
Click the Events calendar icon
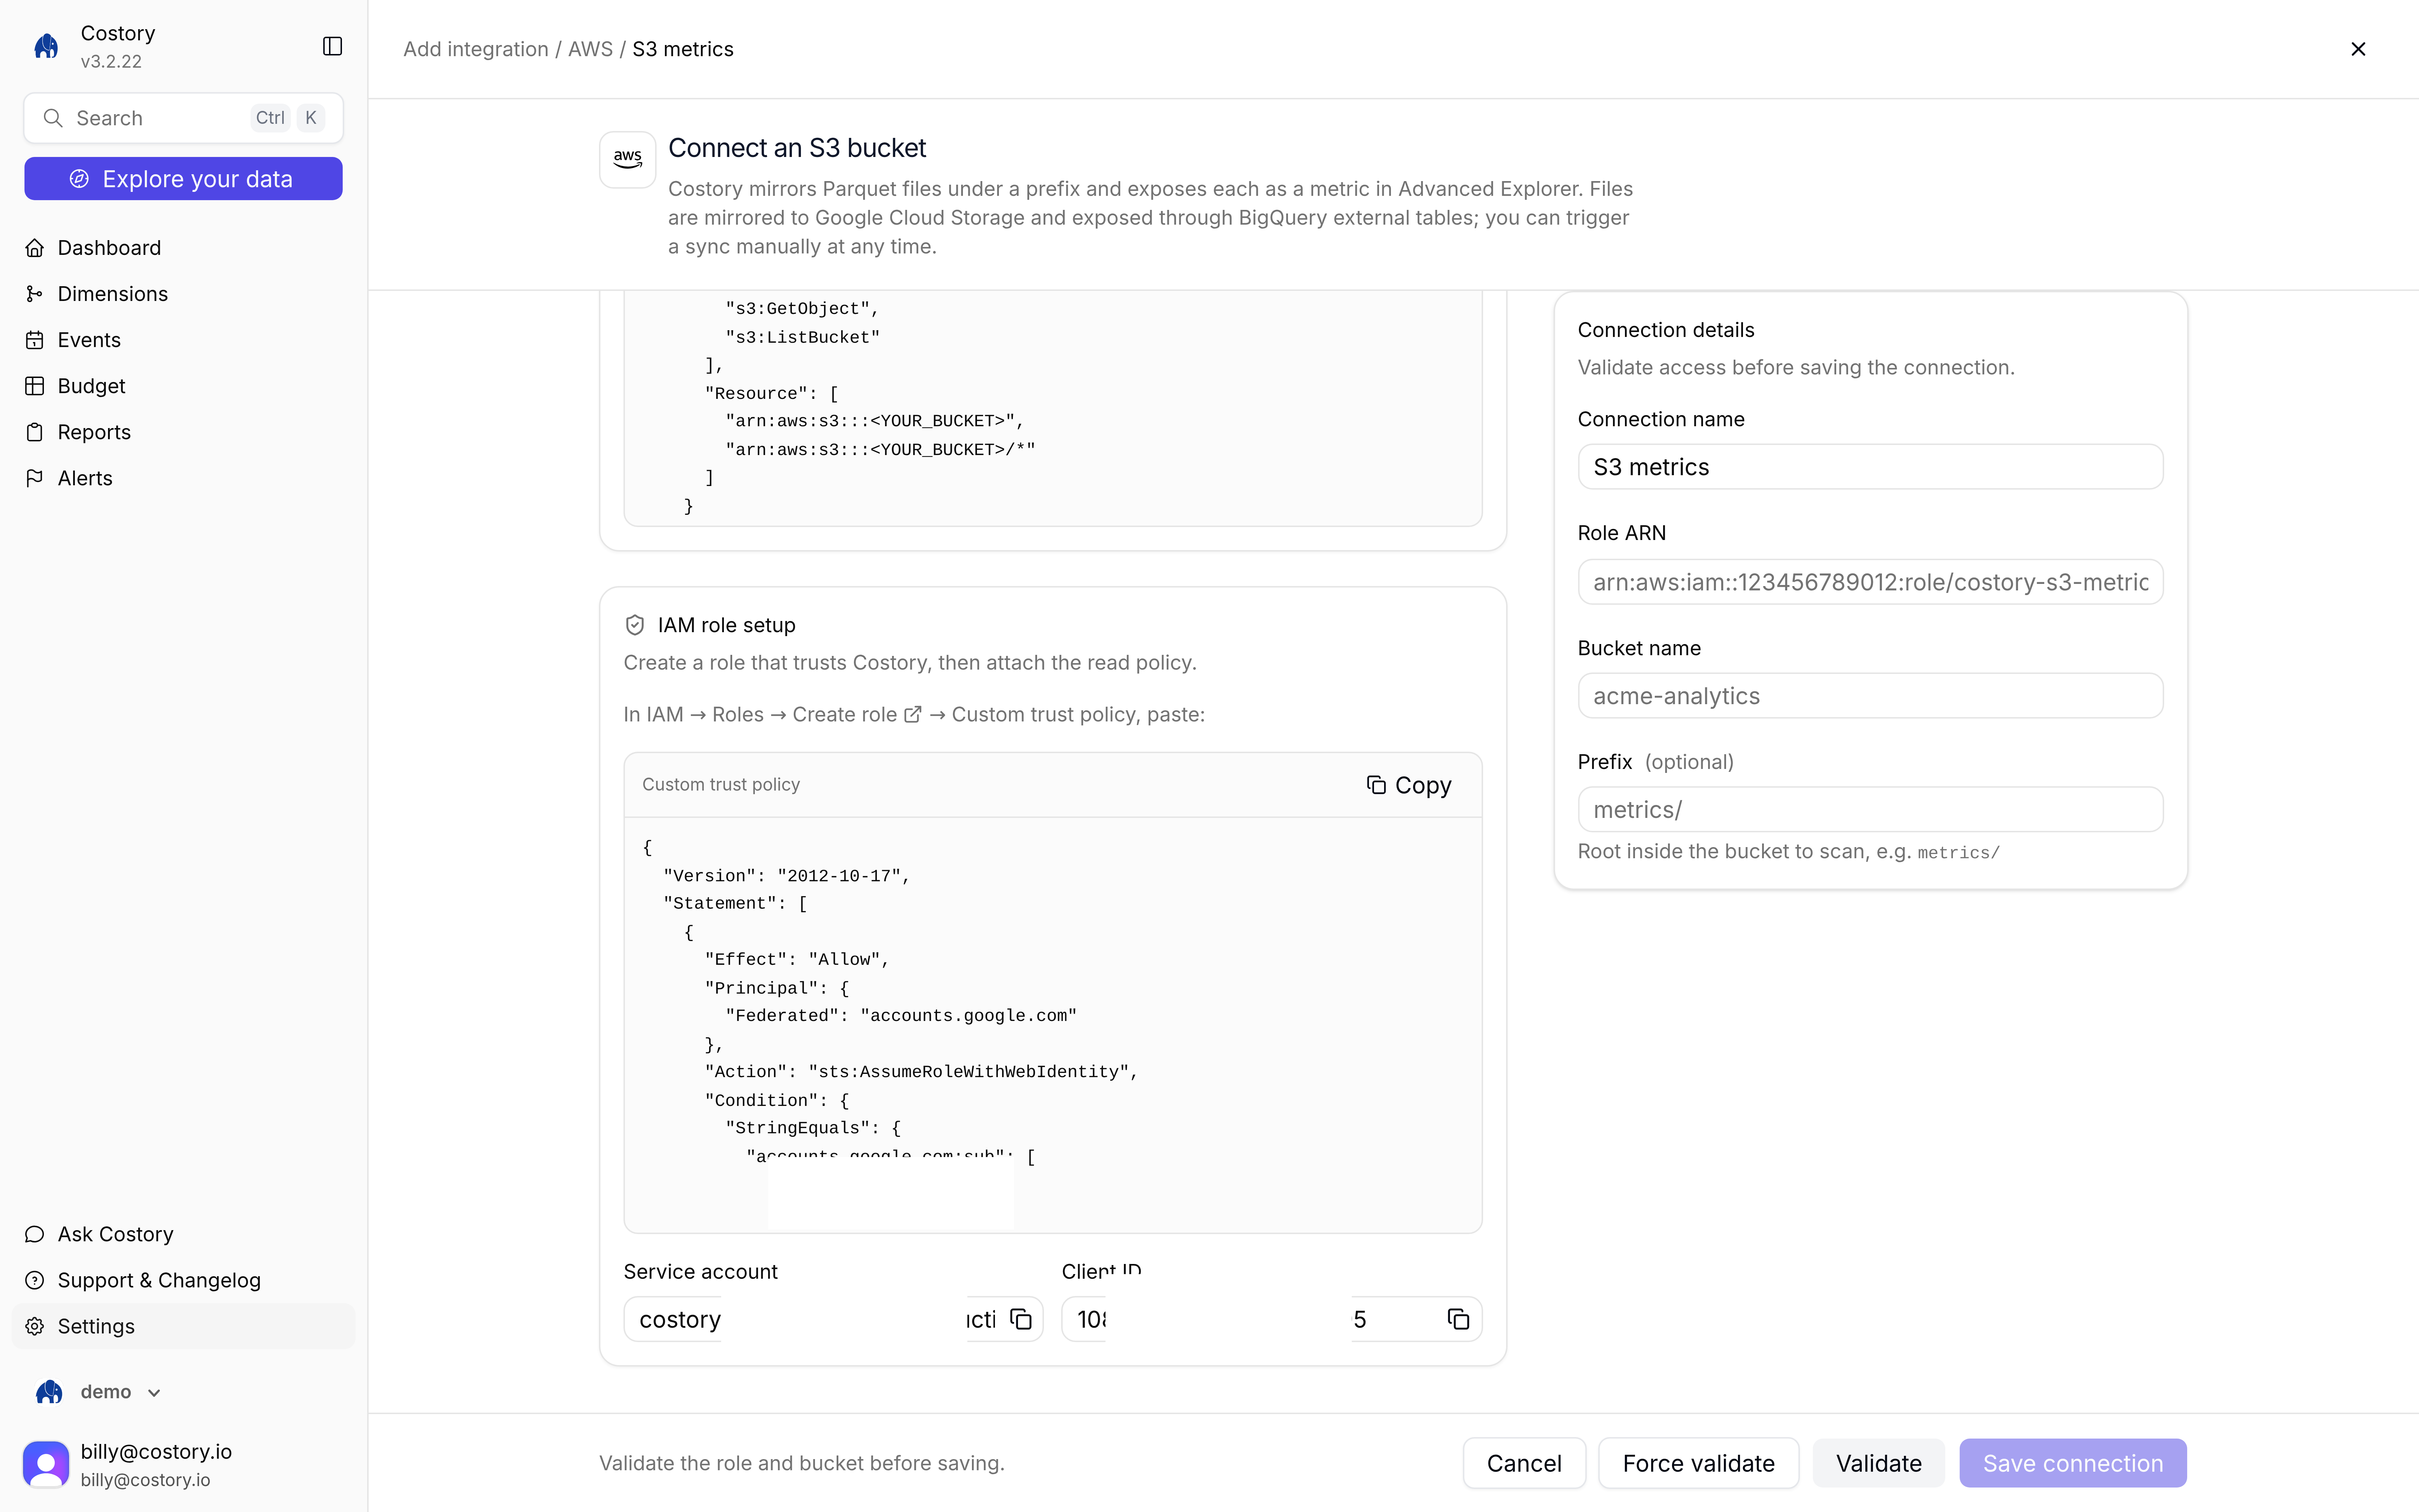[35, 340]
